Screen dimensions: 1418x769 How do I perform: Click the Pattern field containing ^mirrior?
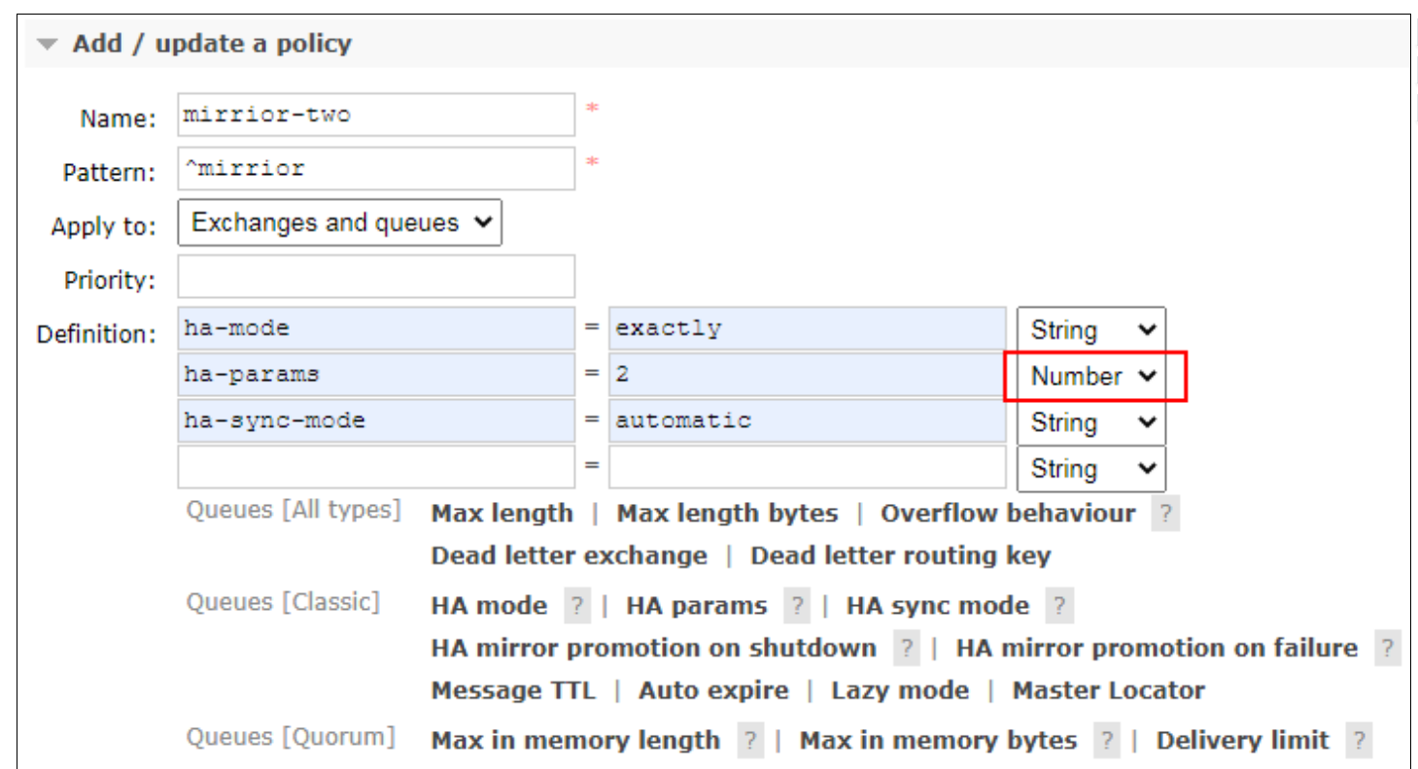376,169
